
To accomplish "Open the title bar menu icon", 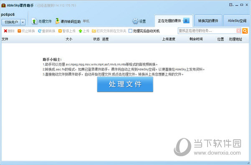I will coord(231,5).
